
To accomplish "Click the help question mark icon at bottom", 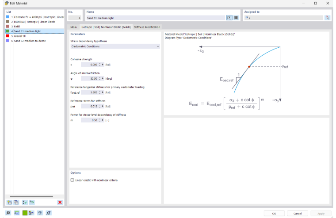I will pos(40,213).
